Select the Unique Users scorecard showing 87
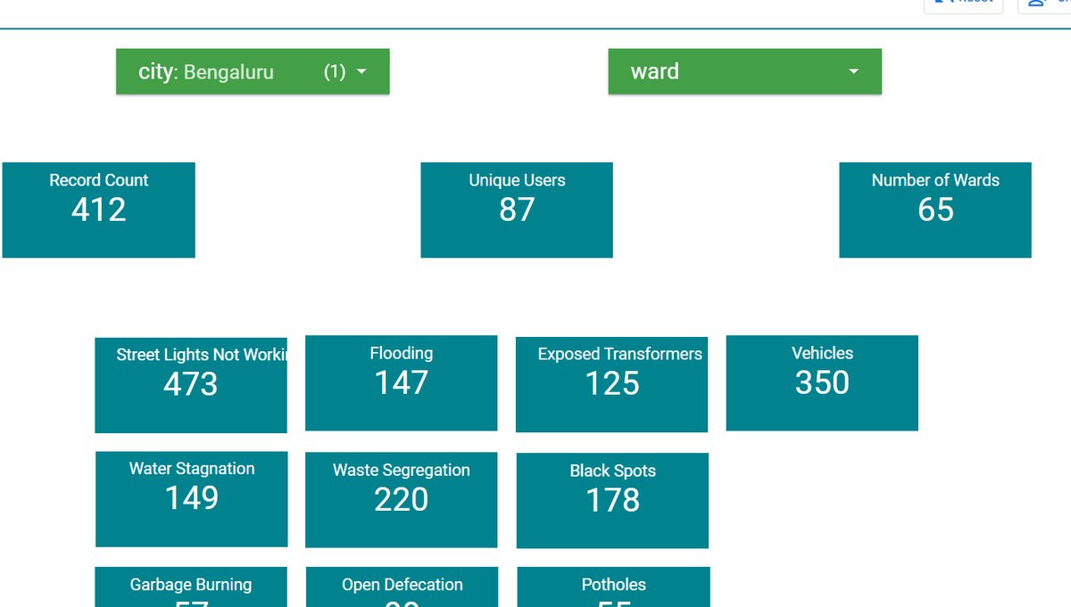 tap(517, 210)
